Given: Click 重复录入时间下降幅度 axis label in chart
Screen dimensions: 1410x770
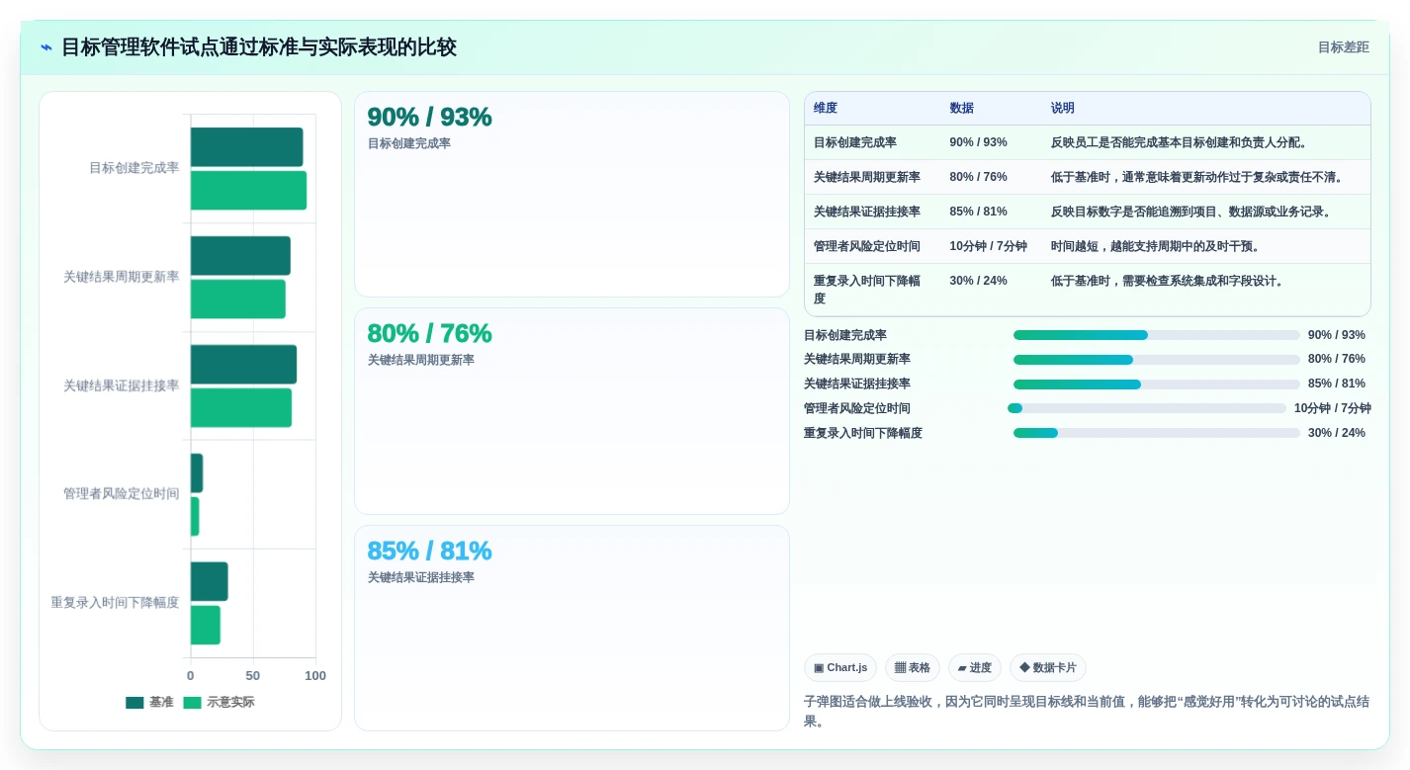Looking at the screenshot, I should [x=116, y=603].
